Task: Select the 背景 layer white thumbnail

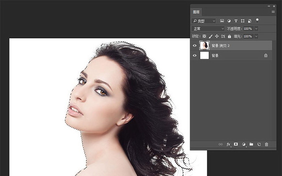Action: point(205,55)
